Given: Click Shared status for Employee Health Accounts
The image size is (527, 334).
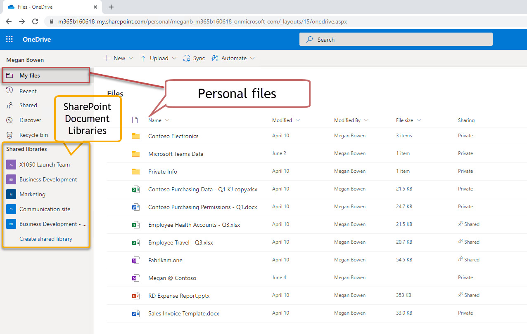Looking at the screenshot, I should point(469,224).
